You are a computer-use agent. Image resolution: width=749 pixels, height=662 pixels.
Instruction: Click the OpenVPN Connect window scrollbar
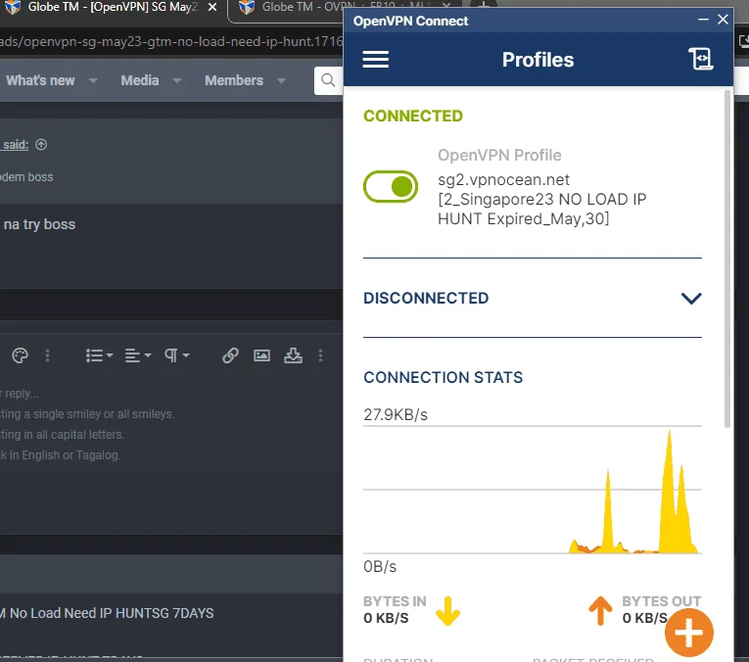(x=727, y=260)
